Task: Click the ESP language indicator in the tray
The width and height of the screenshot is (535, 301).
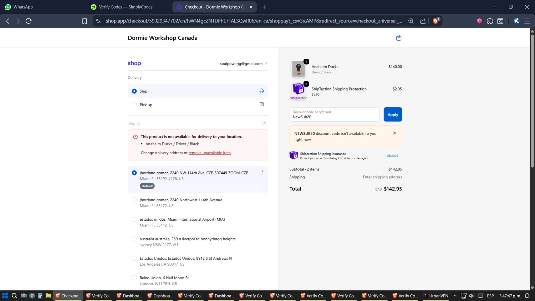Action: coord(490,296)
